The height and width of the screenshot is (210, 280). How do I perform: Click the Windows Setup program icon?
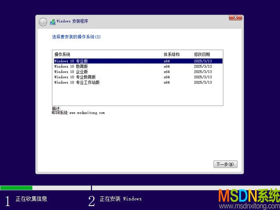pyautogui.click(x=52, y=22)
